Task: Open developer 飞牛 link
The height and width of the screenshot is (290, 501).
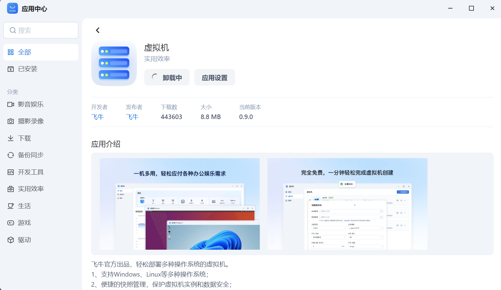Action: point(98,117)
